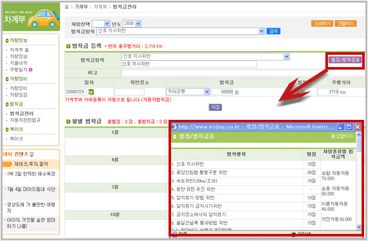Select 자동차관련법규 in the sidebar
Viewport: 368px width, 241px height.
[25, 120]
